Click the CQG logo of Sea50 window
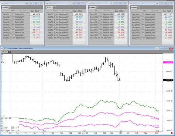Image resolution: width=175 pixels, height=136 pixels. tap(47, 4)
